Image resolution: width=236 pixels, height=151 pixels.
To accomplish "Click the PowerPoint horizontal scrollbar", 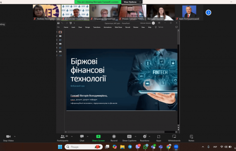I will click(x=116, y=132).
